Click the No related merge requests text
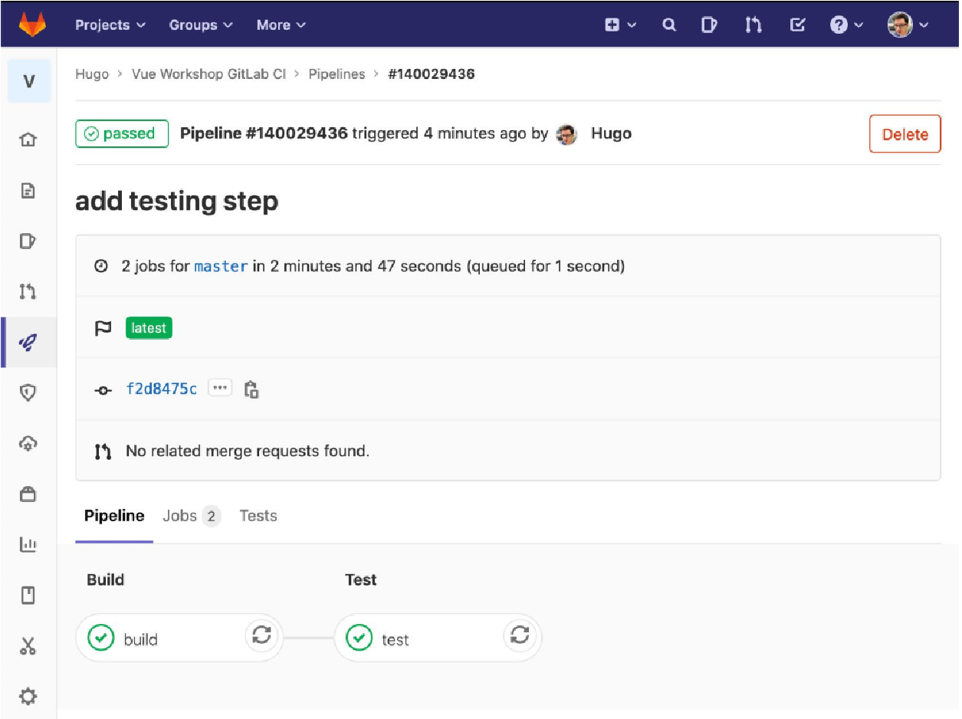This screenshot has width=962, height=719. 248,451
